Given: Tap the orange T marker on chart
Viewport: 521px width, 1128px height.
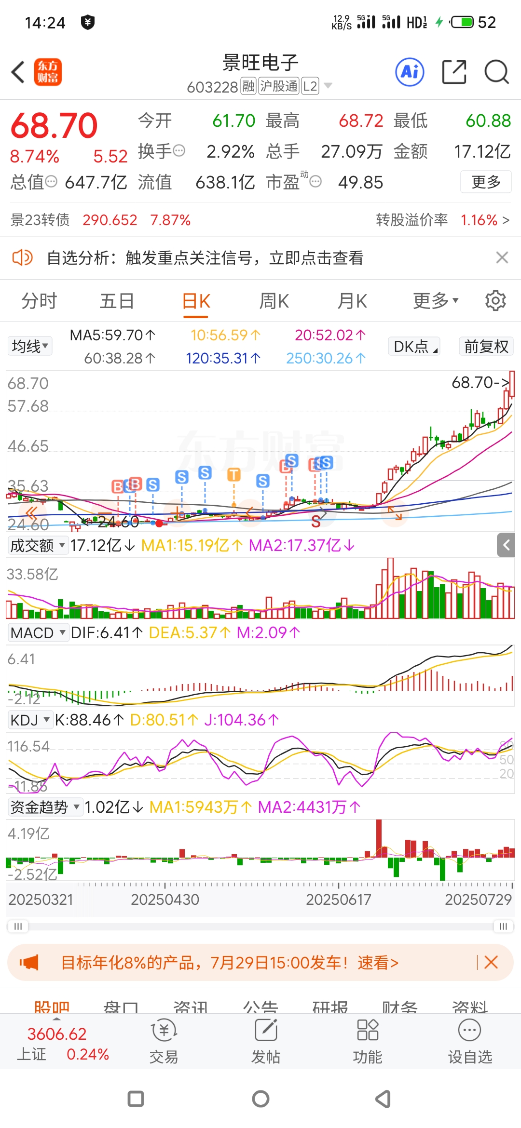Looking at the screenshot, I should pos(234,475).
